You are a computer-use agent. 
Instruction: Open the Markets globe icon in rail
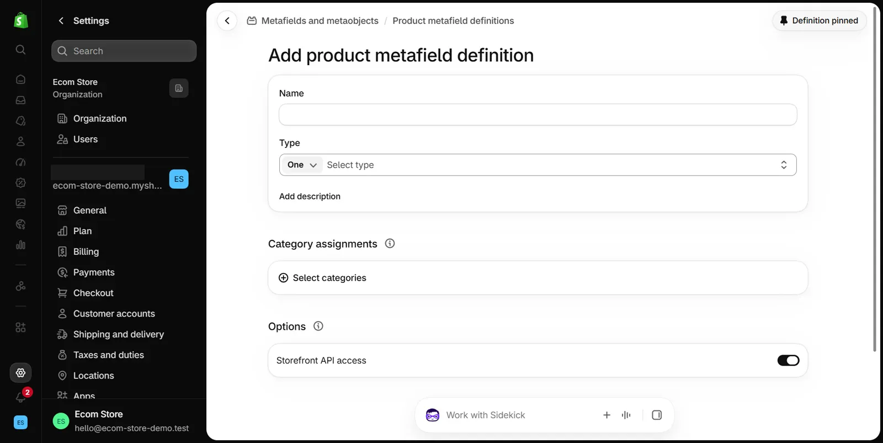tap(20, 224)
